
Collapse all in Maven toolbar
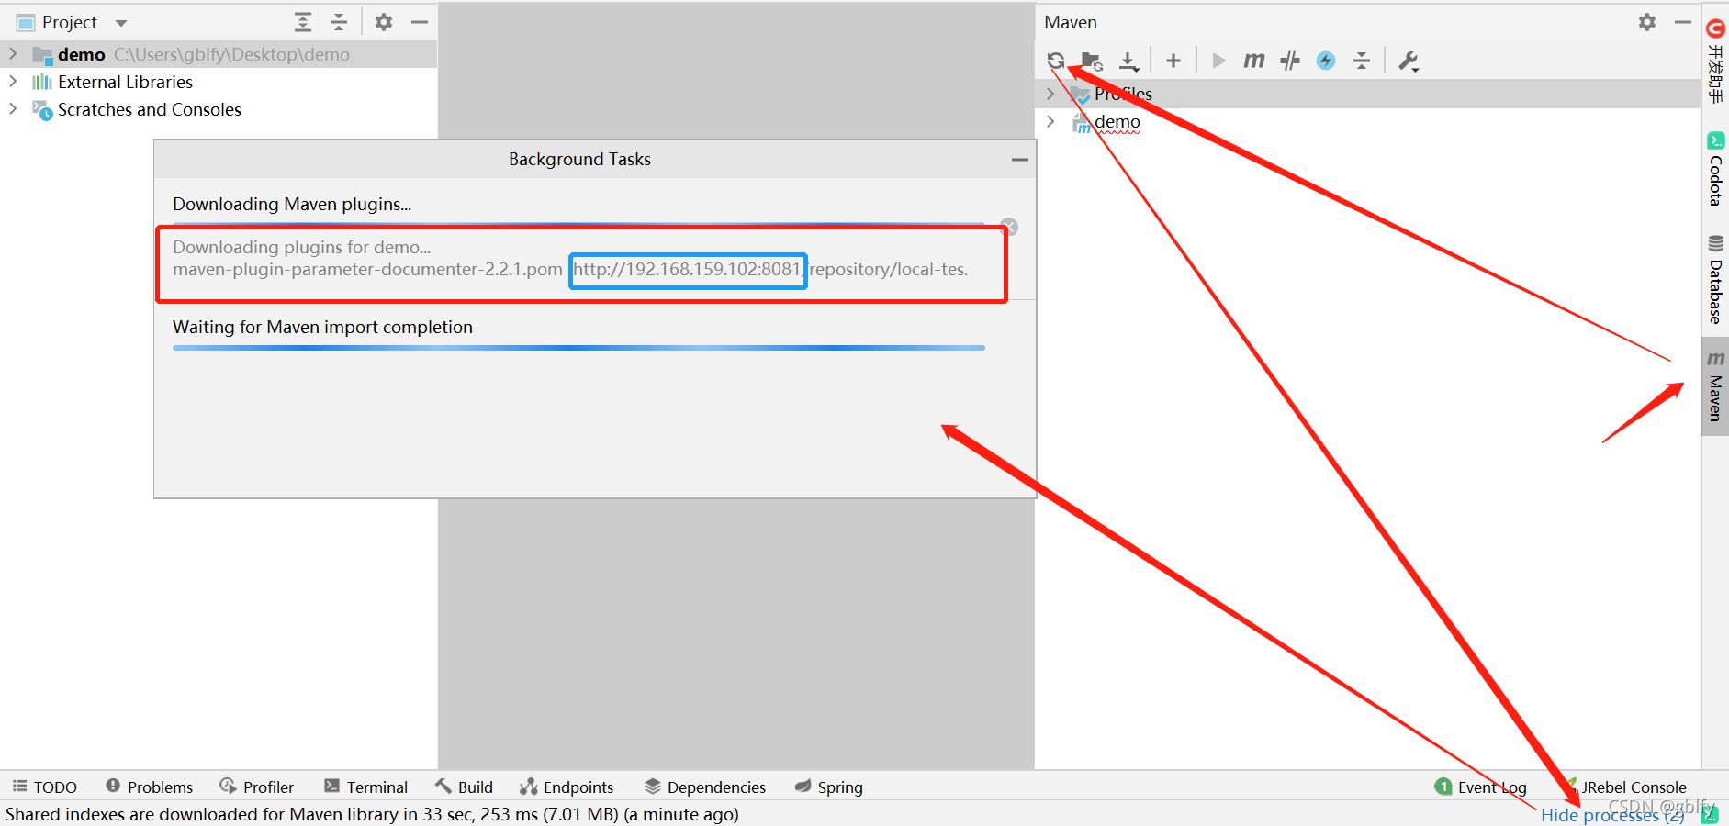pos(1362,61)
